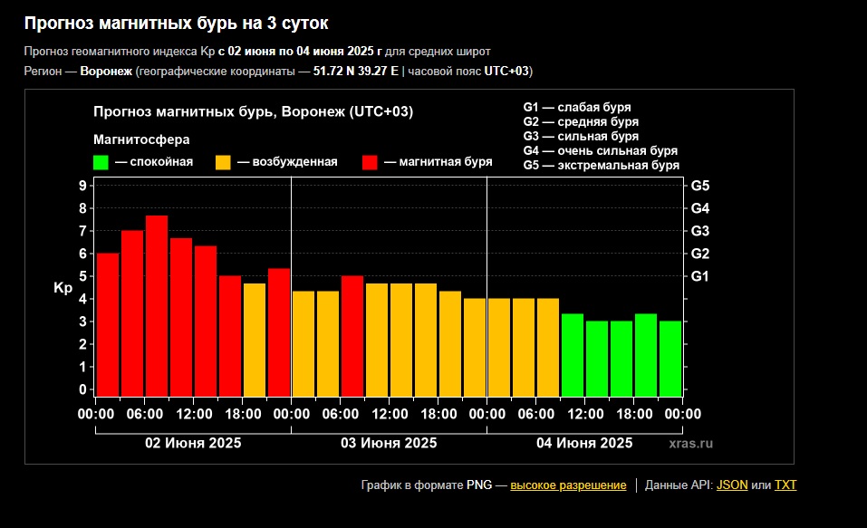Click the '02 Июня 2025' date label
Screen dimensions: 867x528
(x=193, y=443)
